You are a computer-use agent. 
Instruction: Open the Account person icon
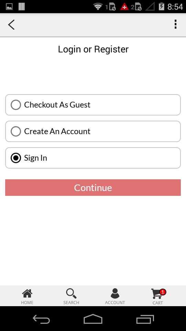click(115, 293)
